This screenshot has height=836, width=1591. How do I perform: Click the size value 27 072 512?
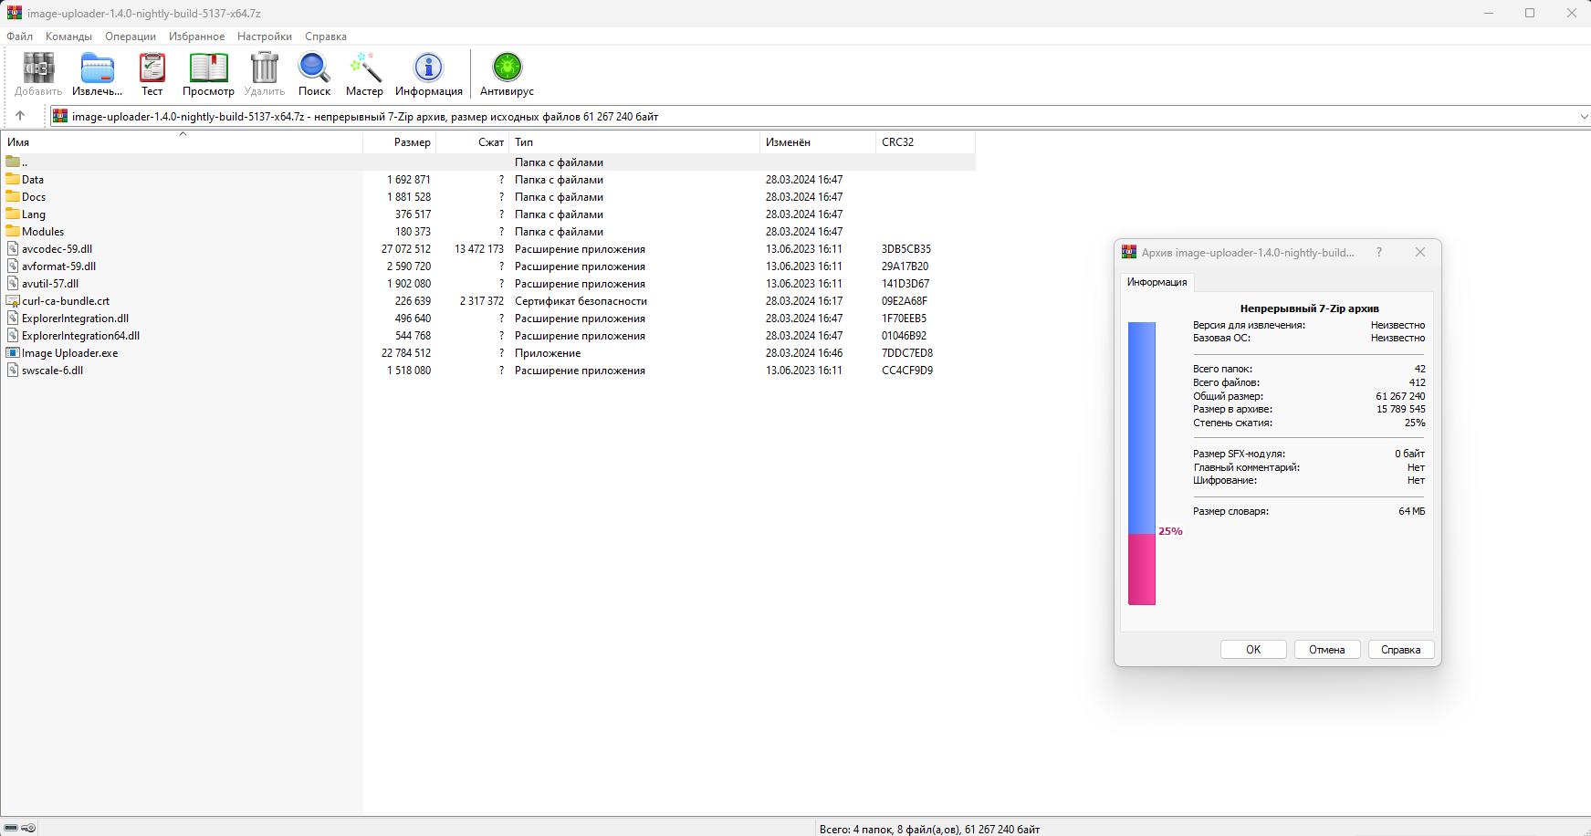click(x=406, y=249)
